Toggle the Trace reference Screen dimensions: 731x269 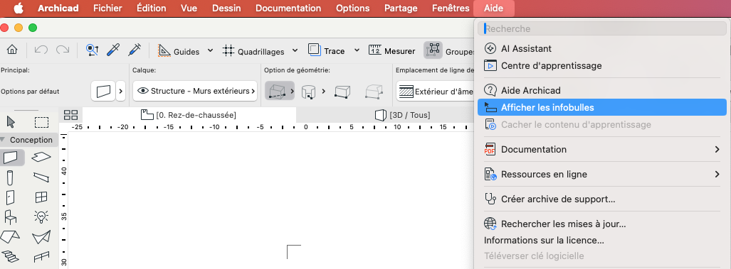(x=315, y=50)
